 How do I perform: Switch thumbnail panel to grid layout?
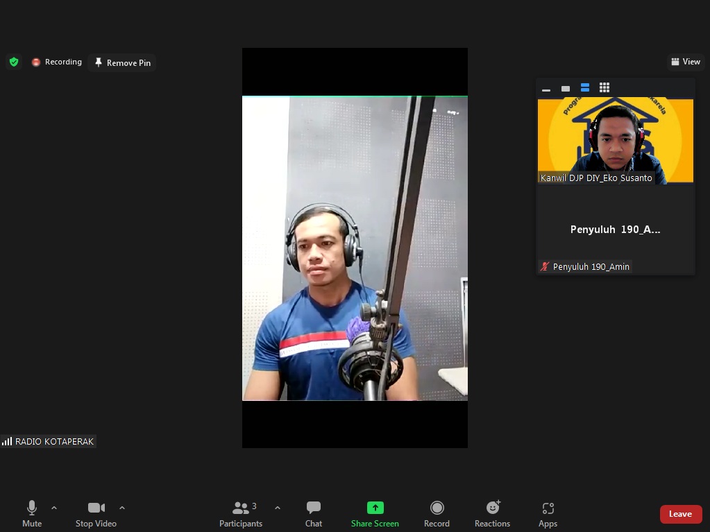(605, 87)
